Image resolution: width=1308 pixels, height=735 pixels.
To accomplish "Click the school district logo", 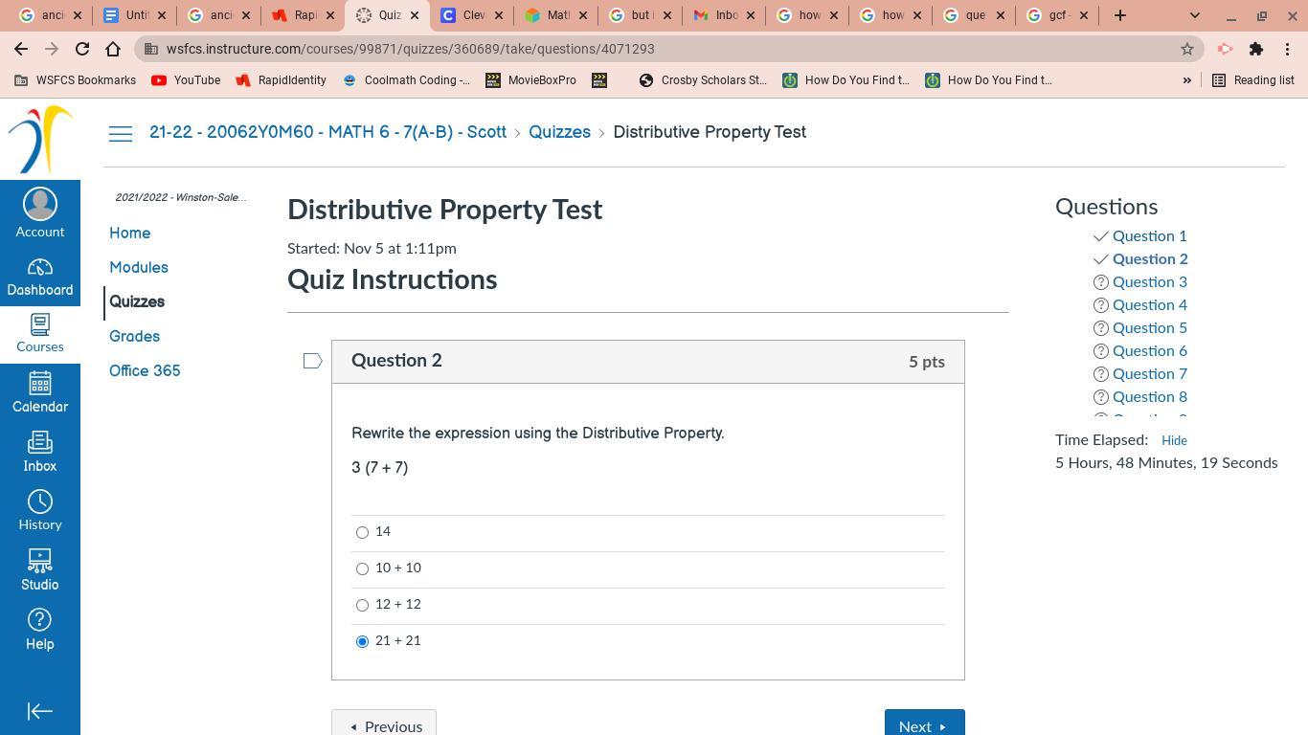I will (x=40, y=140).
